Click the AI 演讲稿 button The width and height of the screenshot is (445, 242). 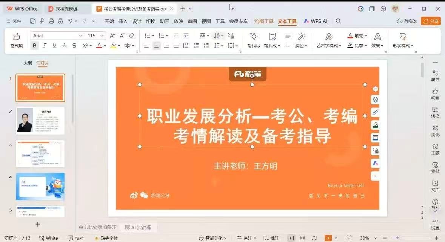[x=138, y=227]
